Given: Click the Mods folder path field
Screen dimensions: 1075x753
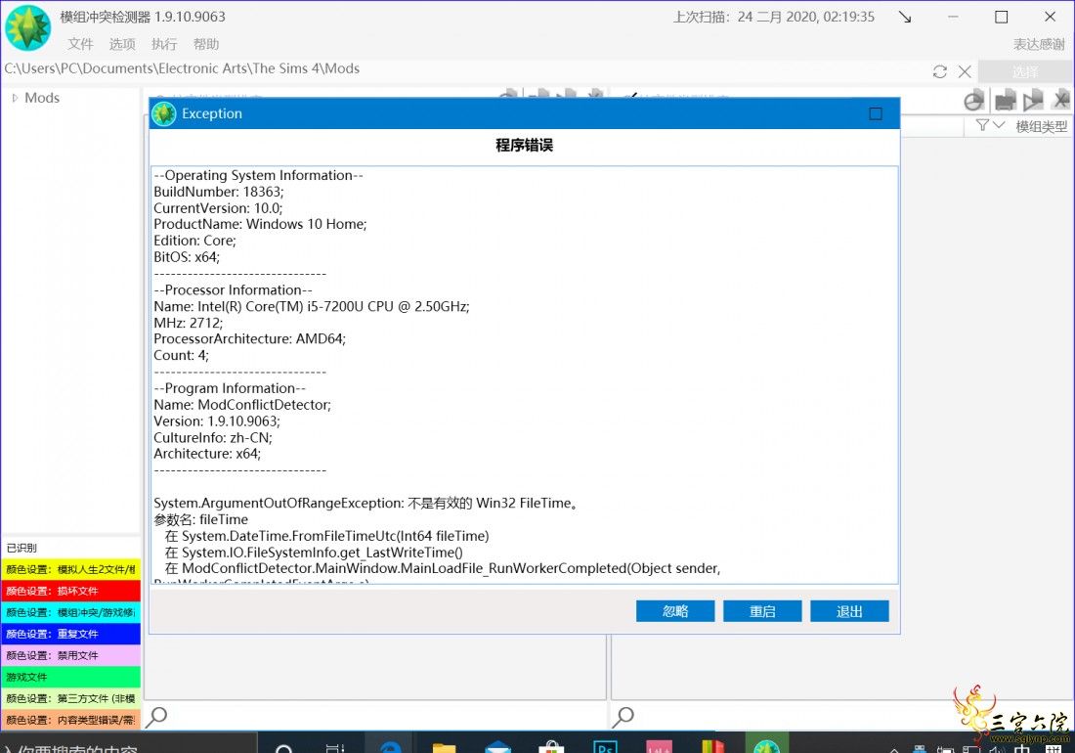Looking at the screenshot, I should pyautogui.click(x=466, y=69).
